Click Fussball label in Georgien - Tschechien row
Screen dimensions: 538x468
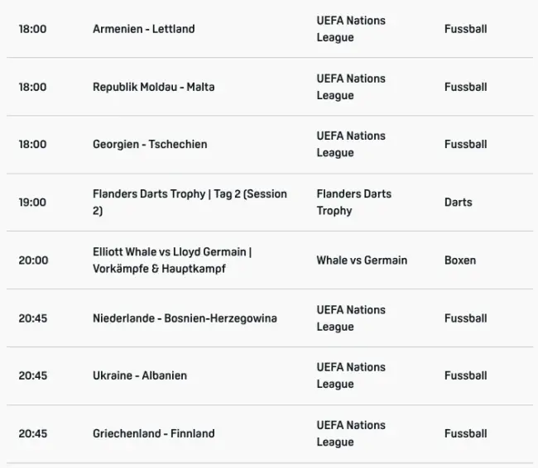(465, 144)
